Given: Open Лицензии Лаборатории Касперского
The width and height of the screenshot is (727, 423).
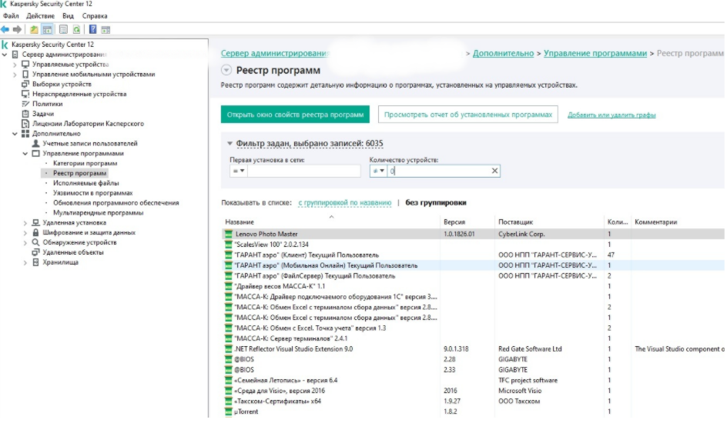Looking at the screenshot, I should pos(88,124).
